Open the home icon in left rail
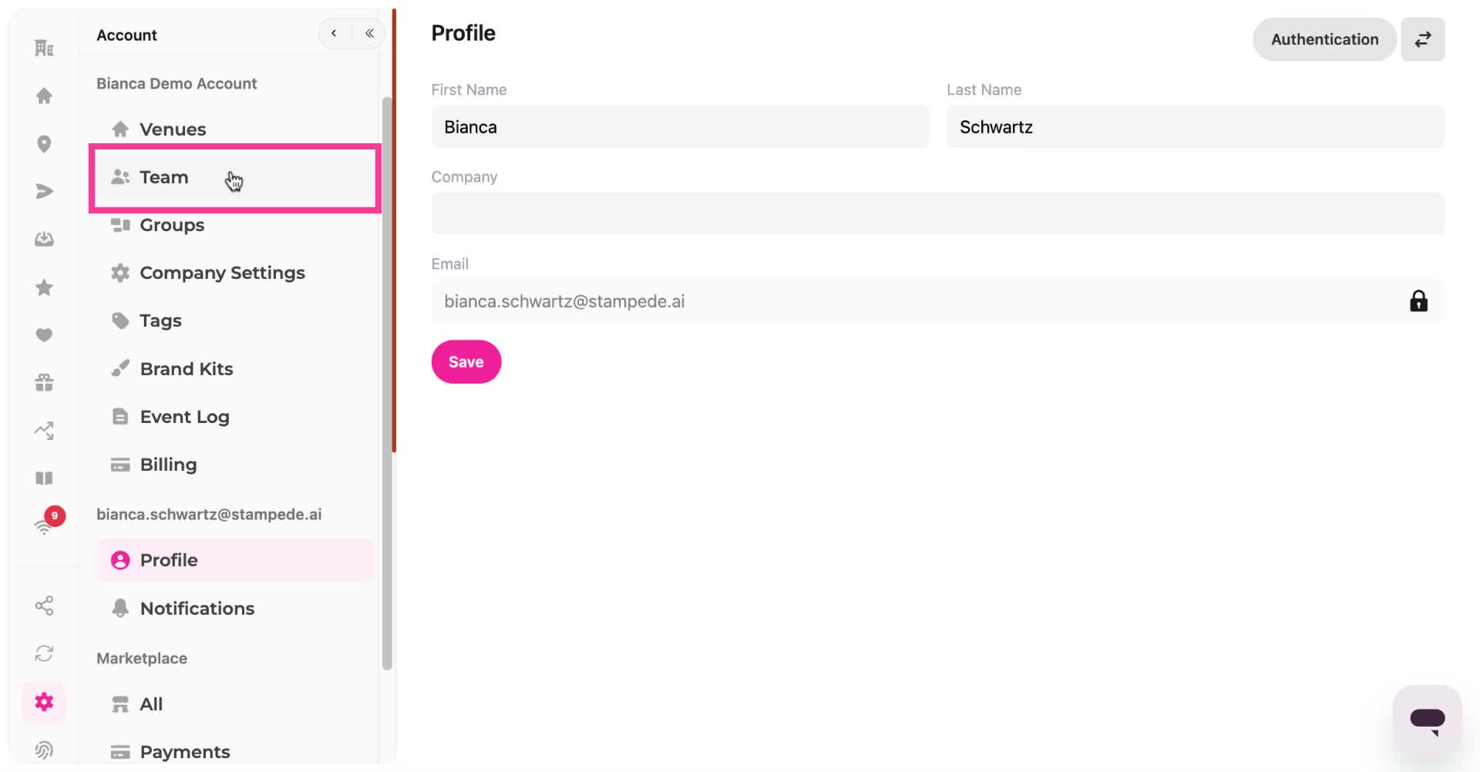Viewport: 1480px width, 772px height. pos(44,96)
